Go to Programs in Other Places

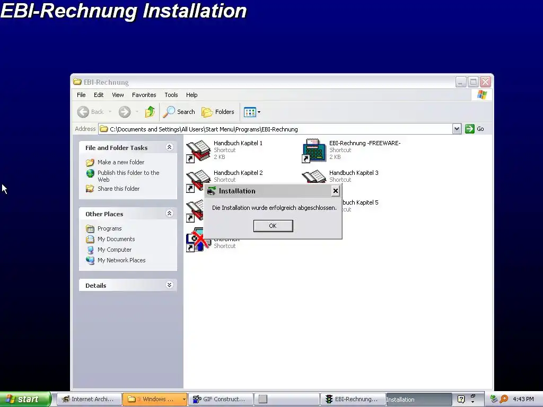click(x=109, y=228)
